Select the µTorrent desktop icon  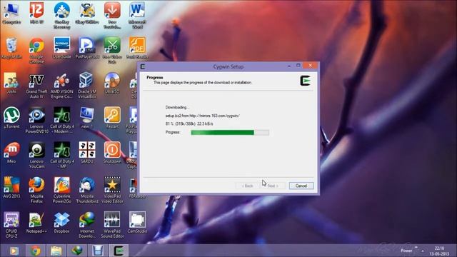[11, 118]
